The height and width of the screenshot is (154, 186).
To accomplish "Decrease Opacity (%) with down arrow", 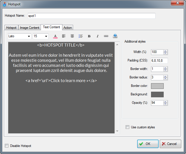I will (x=165, y=104).
